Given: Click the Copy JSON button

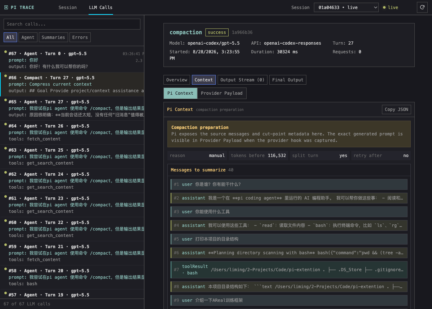Looking at the screenshot, I should [396, 109].
